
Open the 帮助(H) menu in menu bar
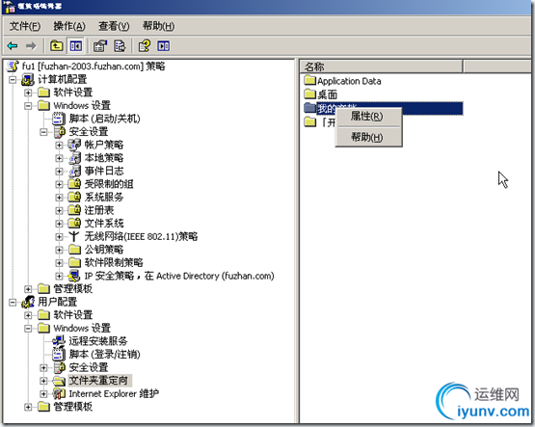tap(158, 26)
